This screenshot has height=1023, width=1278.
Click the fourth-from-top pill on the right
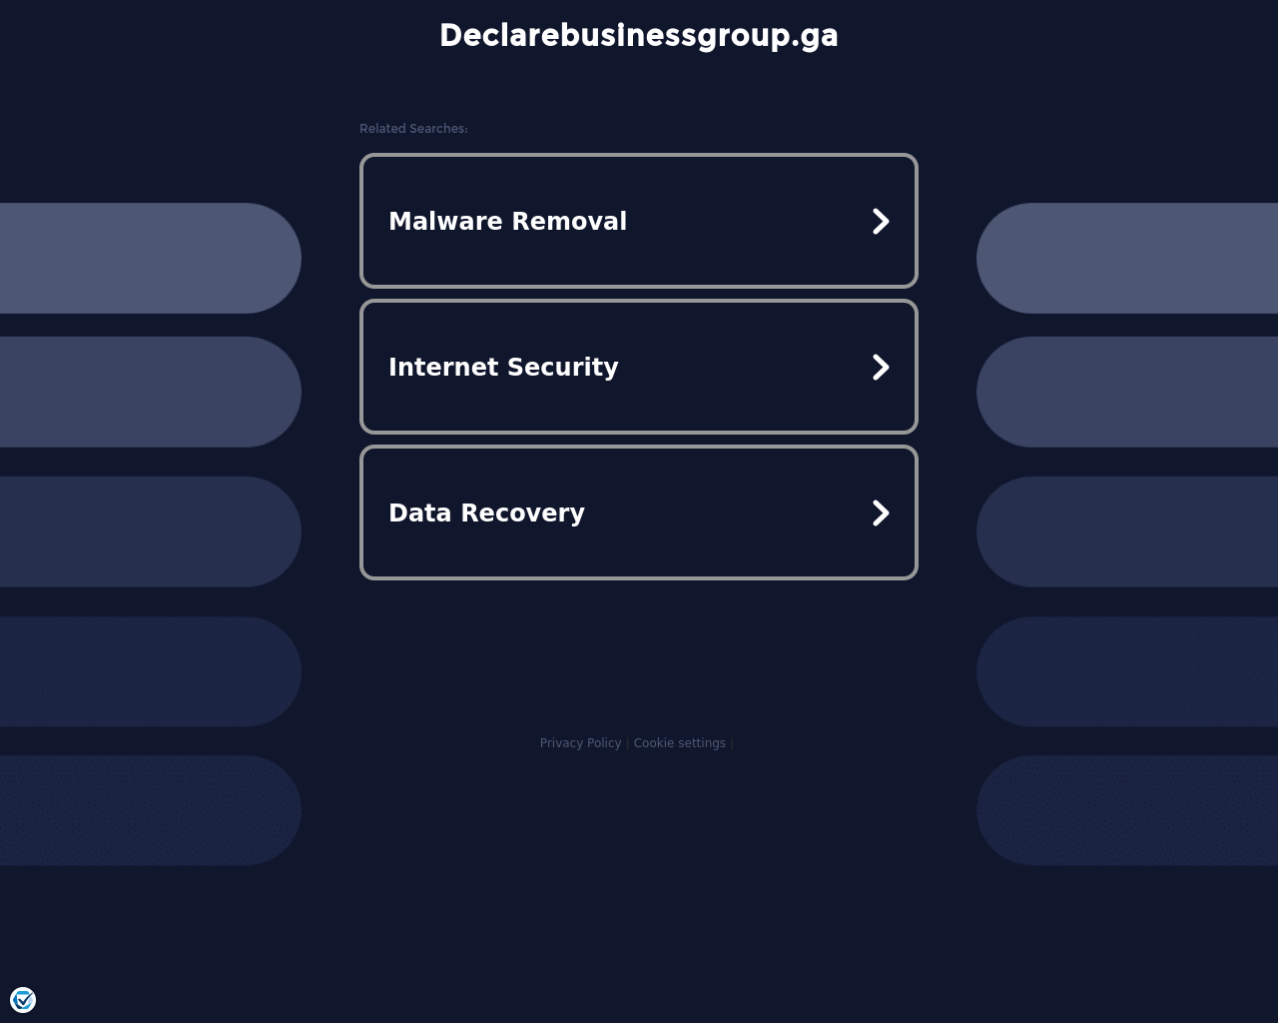[x=1128, y=671]
